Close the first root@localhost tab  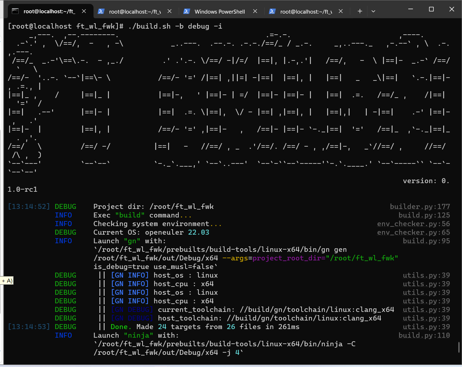(84, 11)
